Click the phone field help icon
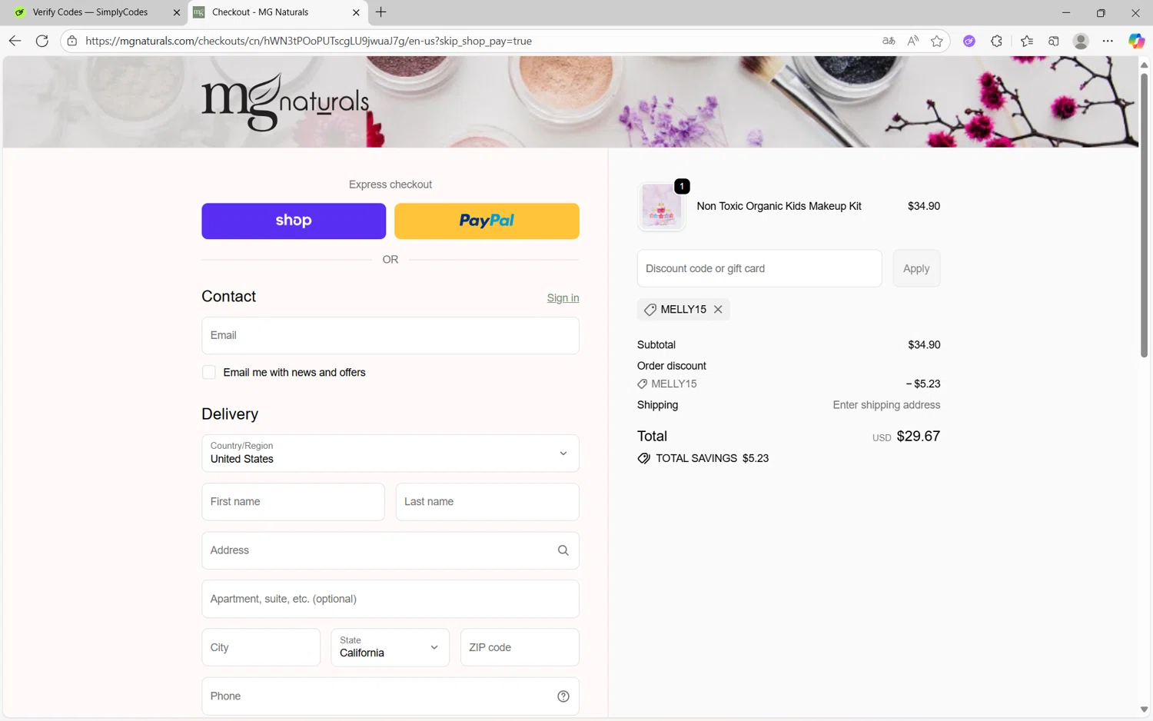This screenshot has height=721, width=1153. pyautogui.click(x=563, y=696)
